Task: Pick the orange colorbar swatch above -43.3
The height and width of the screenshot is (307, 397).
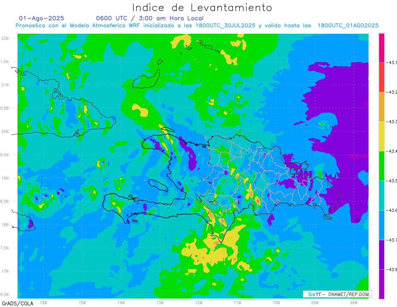Action: (x=381, y=107)
